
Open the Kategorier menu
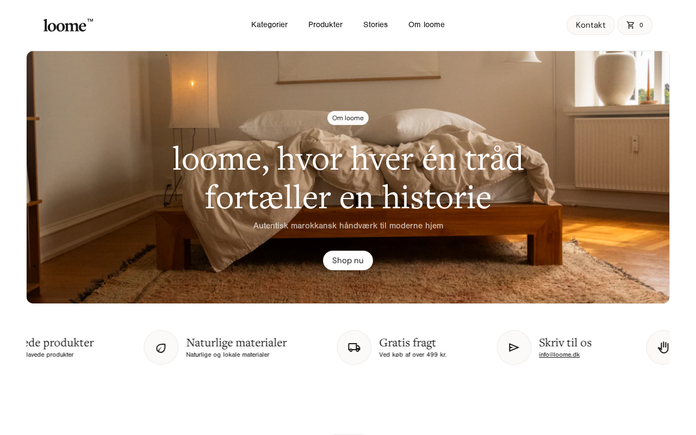point(269,24)
